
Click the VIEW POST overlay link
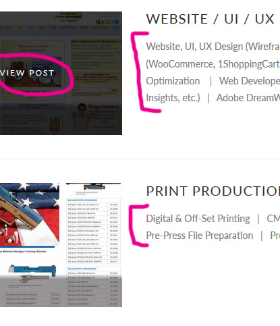tap(27, 73)
